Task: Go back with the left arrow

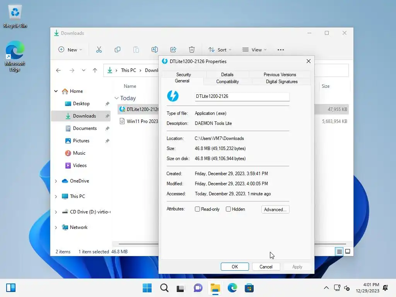Action: click(x=58, y=70)
